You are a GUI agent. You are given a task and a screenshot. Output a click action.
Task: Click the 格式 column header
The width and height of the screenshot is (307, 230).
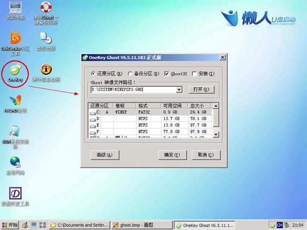tap(148, 106)
